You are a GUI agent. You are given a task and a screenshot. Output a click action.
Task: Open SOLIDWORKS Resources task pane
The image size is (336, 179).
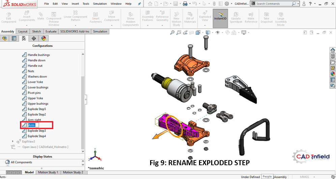pos(333,50)
